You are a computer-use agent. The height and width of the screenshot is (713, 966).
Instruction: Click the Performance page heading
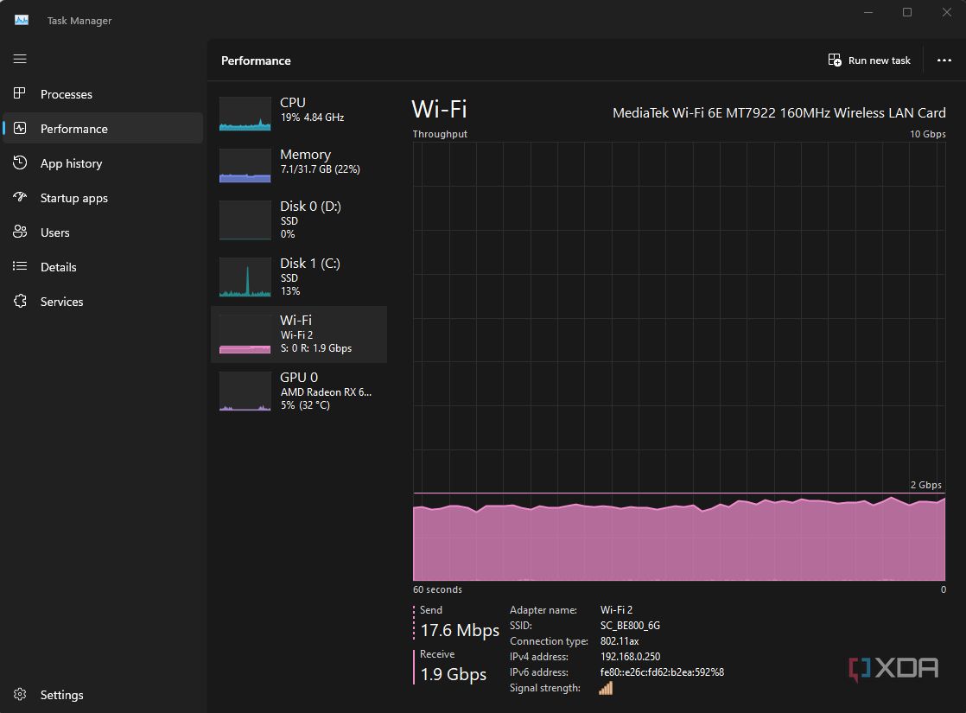click(x=256, y=60)
